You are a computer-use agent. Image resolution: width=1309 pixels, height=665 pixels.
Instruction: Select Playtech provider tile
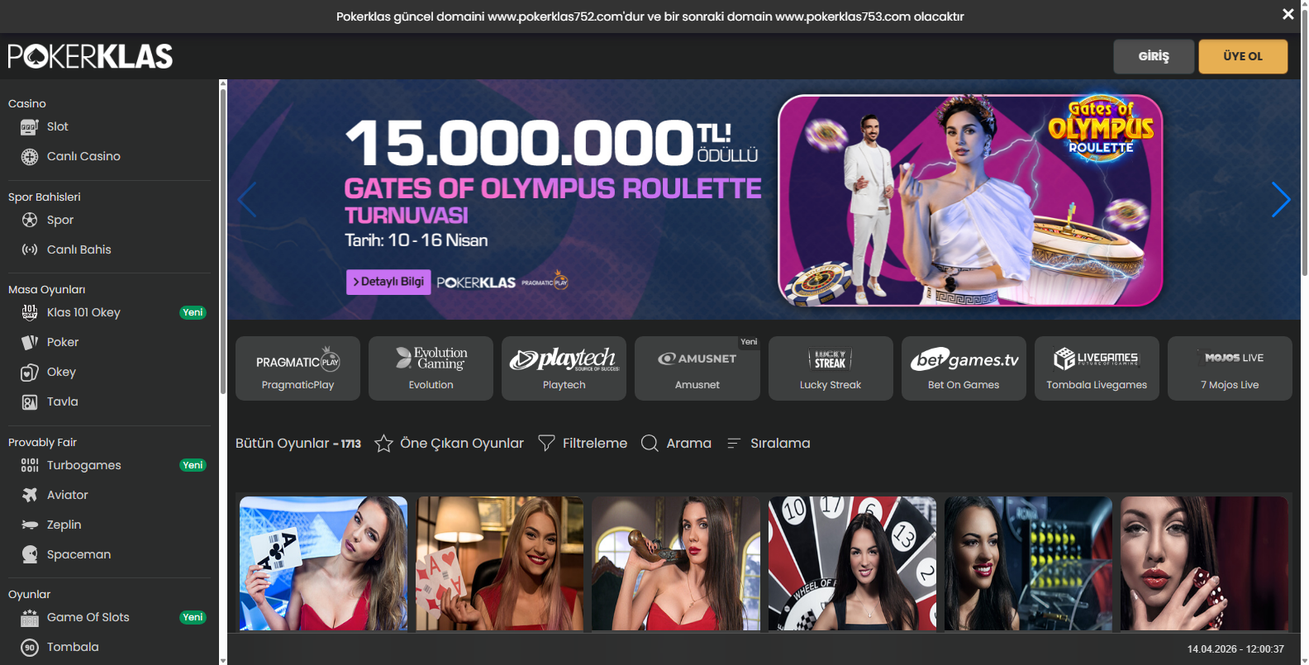(x=564, y=368)
